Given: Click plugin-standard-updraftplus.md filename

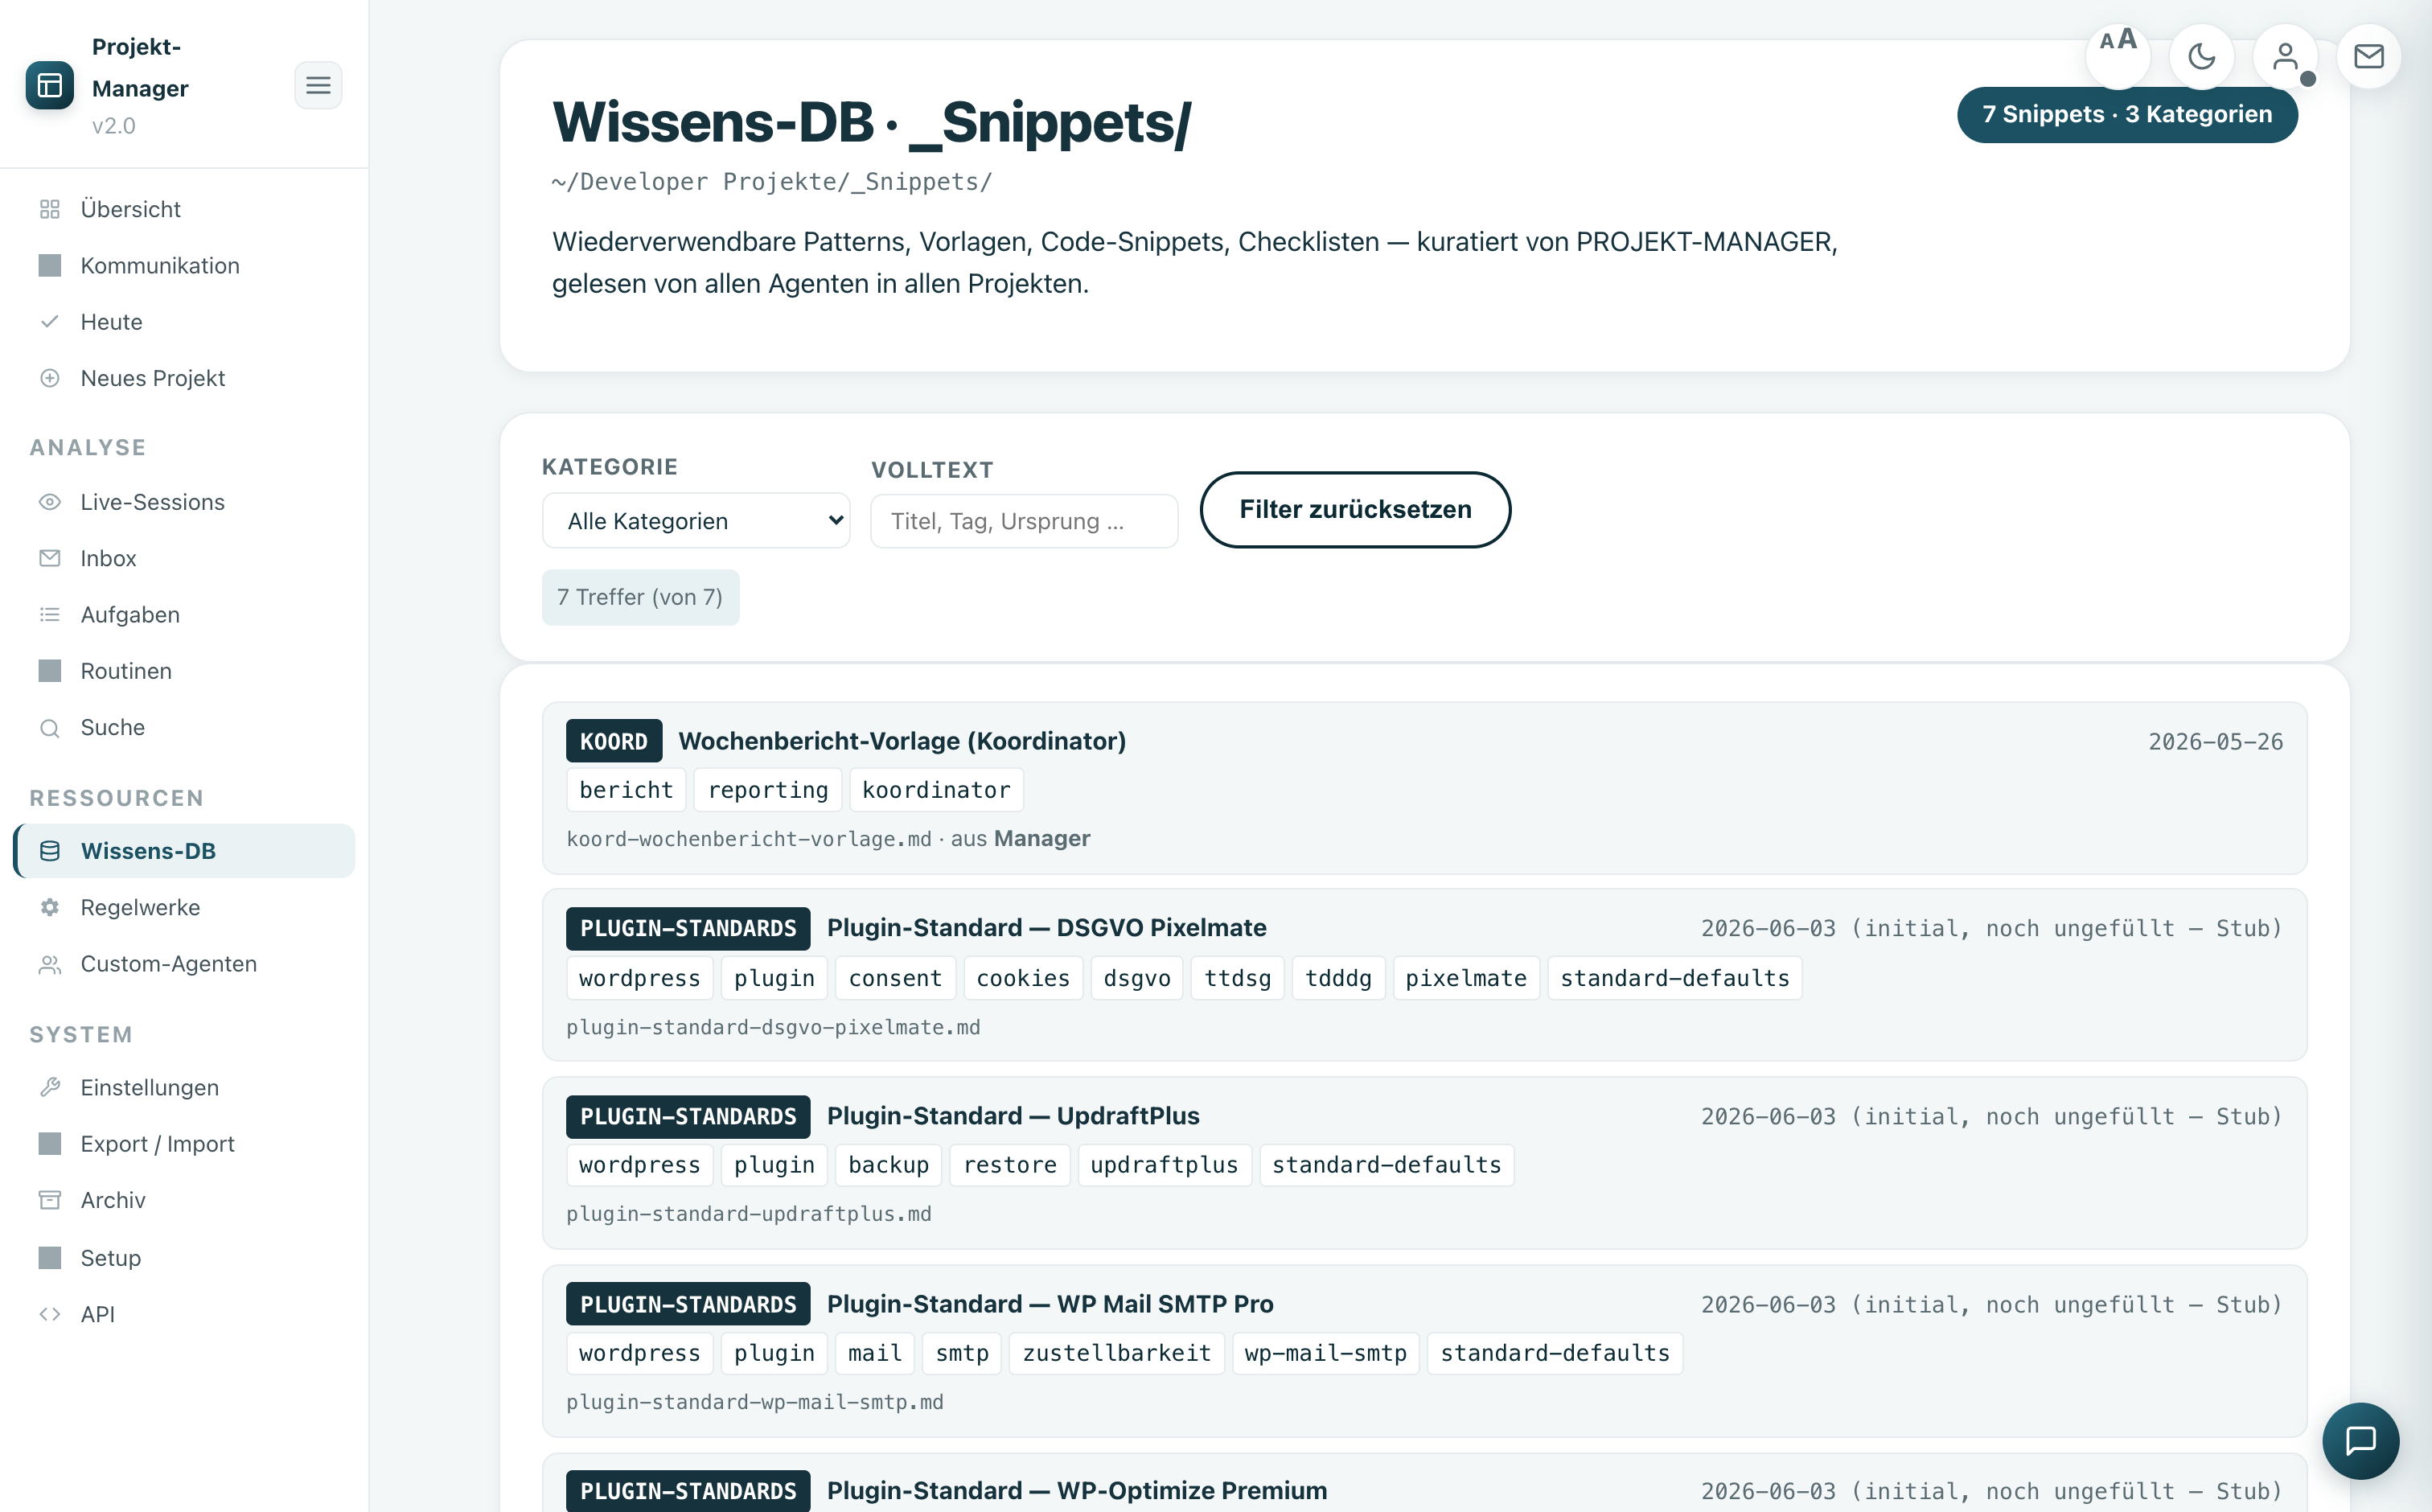Looking at the screenshot, I should 749,1214.
